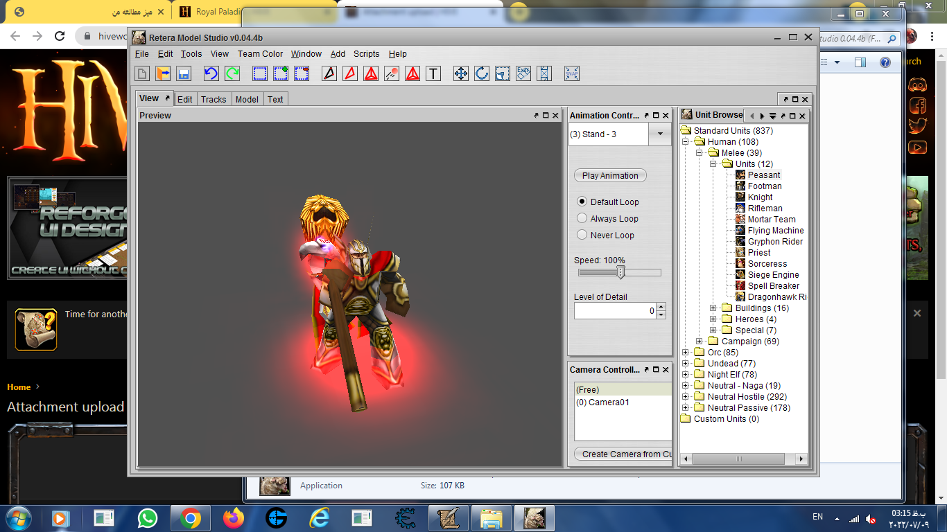
Task: Undo the last action with blue arrow
Action: 211,73
